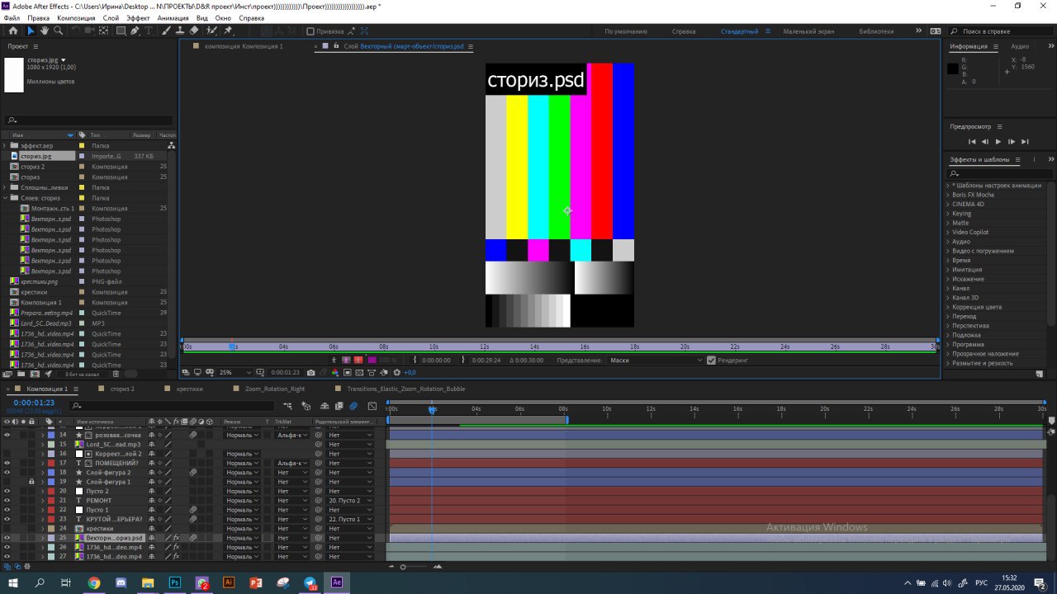The width and height of the screenshot is (1057, 594).
Task: Hide layer 17 ПОМЕЩЕНИЙ? eye toggle
Action: 7,463
